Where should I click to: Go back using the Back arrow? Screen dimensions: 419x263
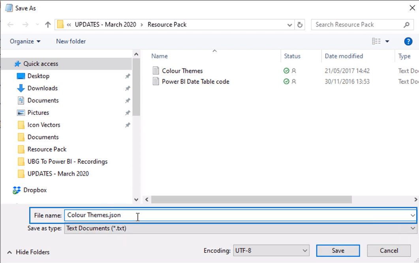click(x=10, y=24)
